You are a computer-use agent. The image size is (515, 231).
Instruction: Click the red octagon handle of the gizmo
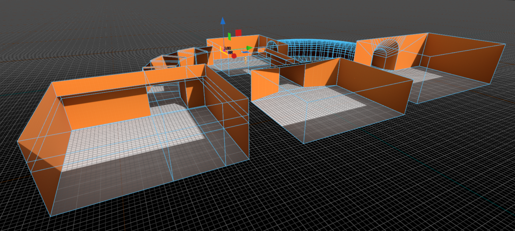(x=234, y=56)
